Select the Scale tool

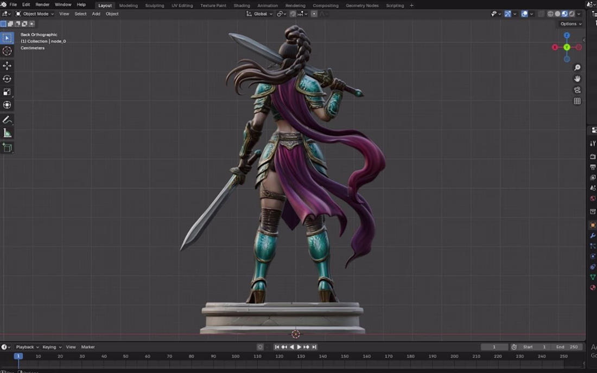(7, 92)
